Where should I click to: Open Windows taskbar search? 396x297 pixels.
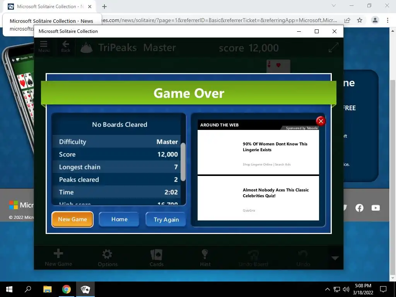coord(28,289)
